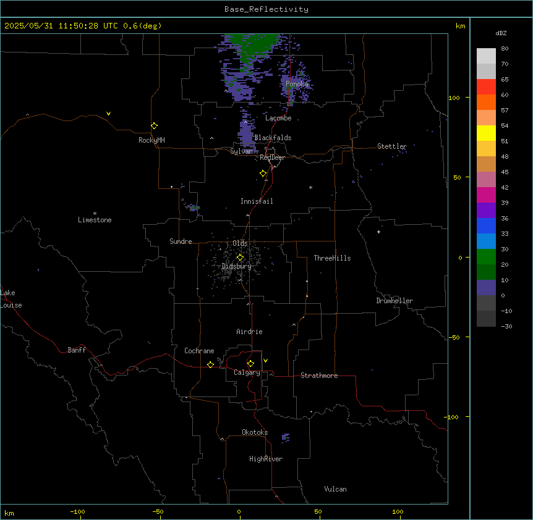This screenshot has height=520, width=533.
Task: Click the yellow V marker east of Calgary
Action: click(x=265, y=361)
